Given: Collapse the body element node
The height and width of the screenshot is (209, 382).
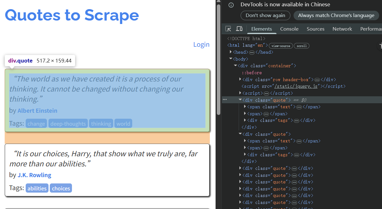Looking at the screenshot, I should coord(231,59).
